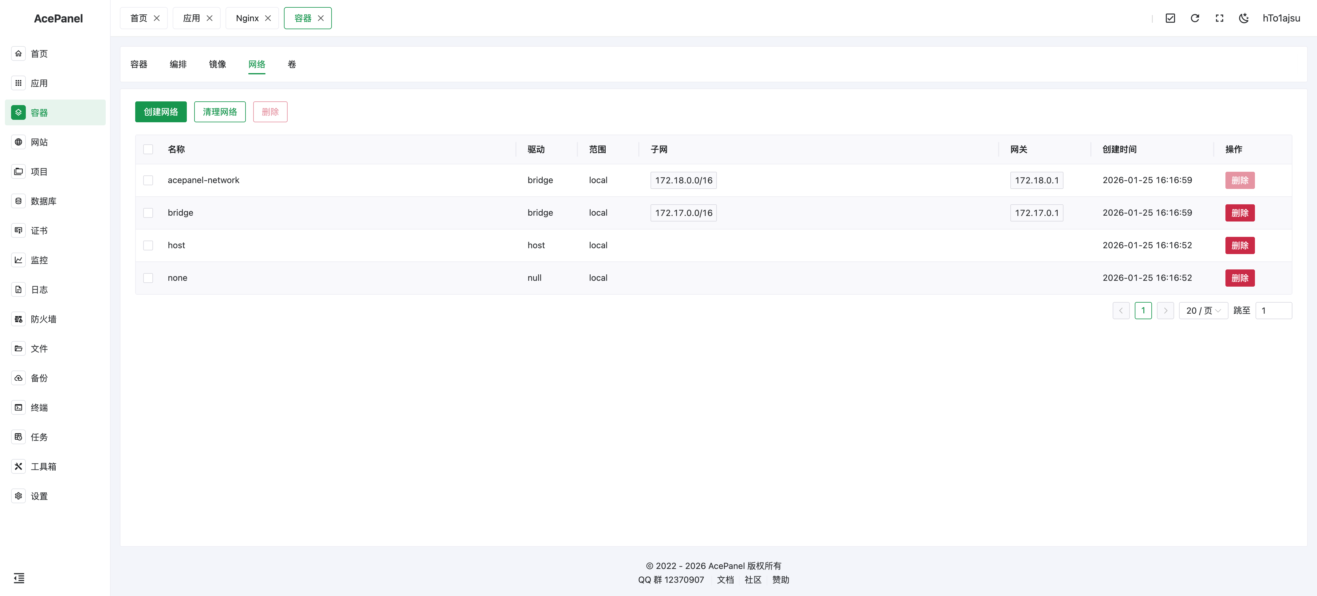Open the 防火墙 firewall sidebar item

pos(43,319)
